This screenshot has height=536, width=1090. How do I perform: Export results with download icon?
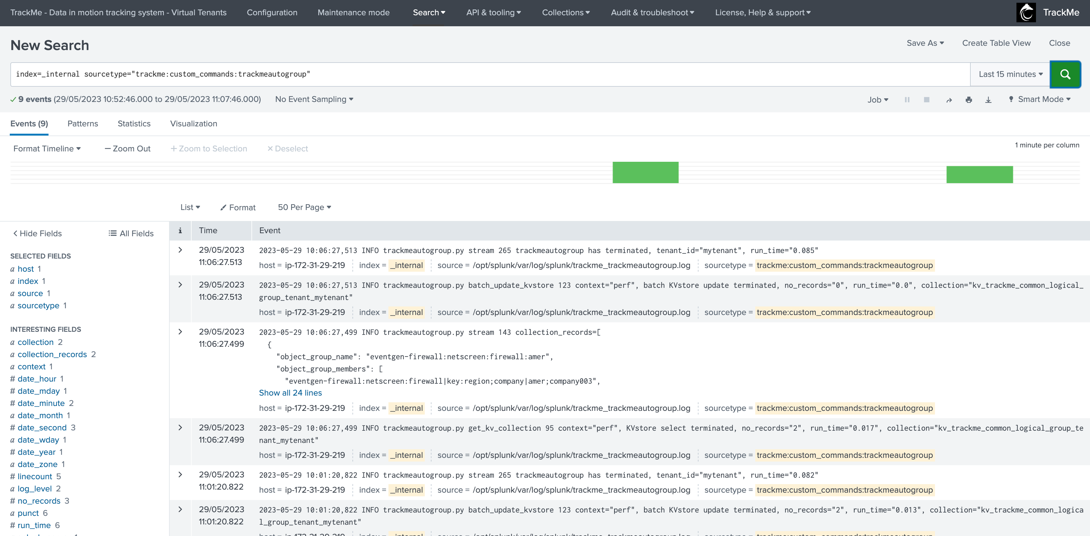[x=988, y=100]
